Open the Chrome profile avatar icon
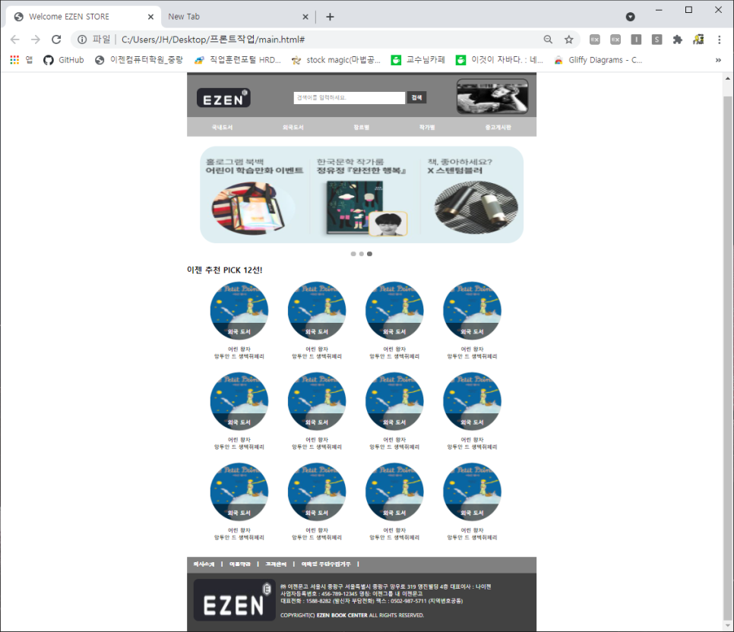 [x=698, y=39]
